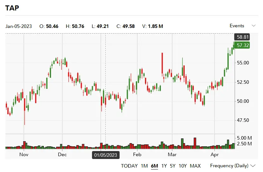The height and width of the screenshot is (172, 263).
Task: Show the MAX time range
Action: pyautogui.click(x=195, y=166)
